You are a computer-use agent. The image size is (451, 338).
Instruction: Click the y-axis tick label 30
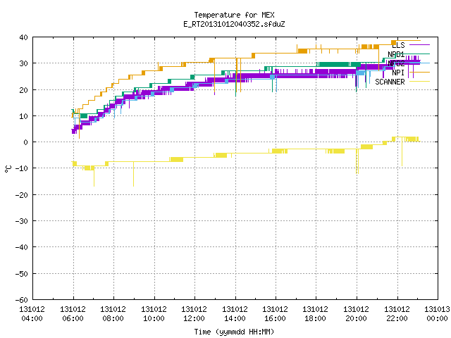coord(23,63)
